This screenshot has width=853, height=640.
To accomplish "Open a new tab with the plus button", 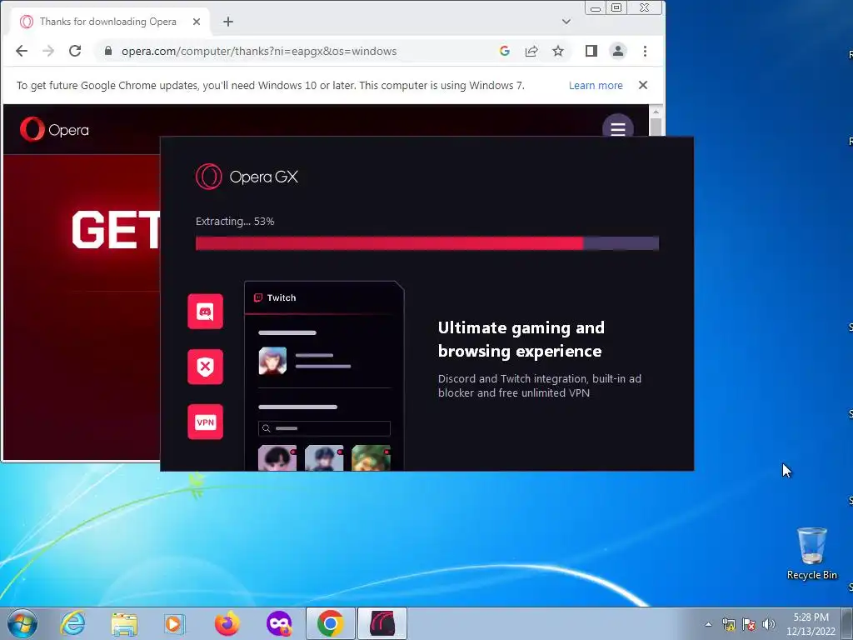I will coord(228,22).
